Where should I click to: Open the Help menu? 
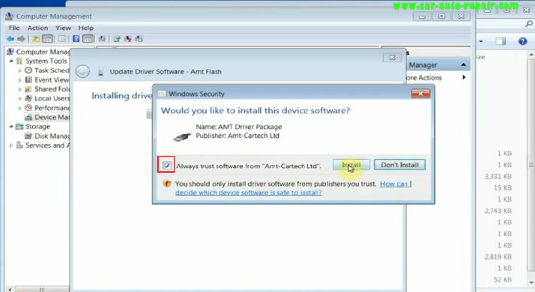click(86, 28)
